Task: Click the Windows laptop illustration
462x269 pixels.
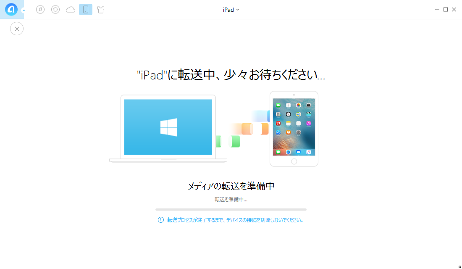Action: [x=168, y=129]
